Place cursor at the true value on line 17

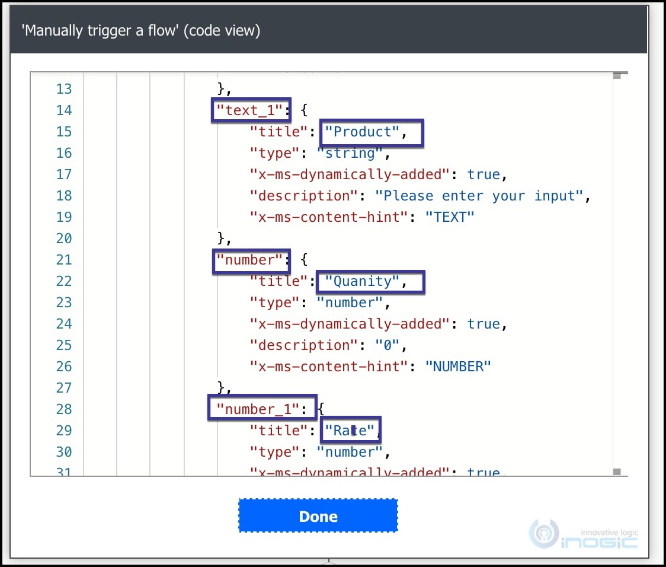(484, 174)
